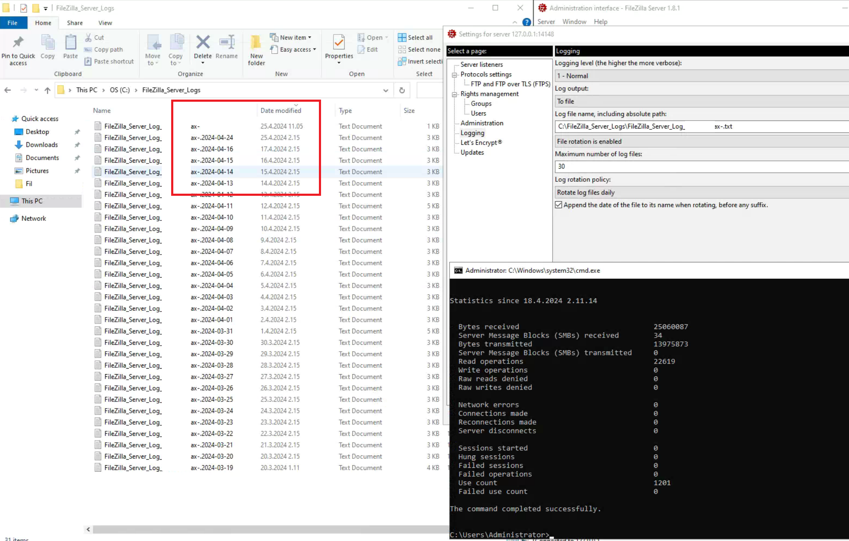This screenshot has height=541, width=849.
Task: Open recent locations dropdown arrow
Action: coord(36,90)
